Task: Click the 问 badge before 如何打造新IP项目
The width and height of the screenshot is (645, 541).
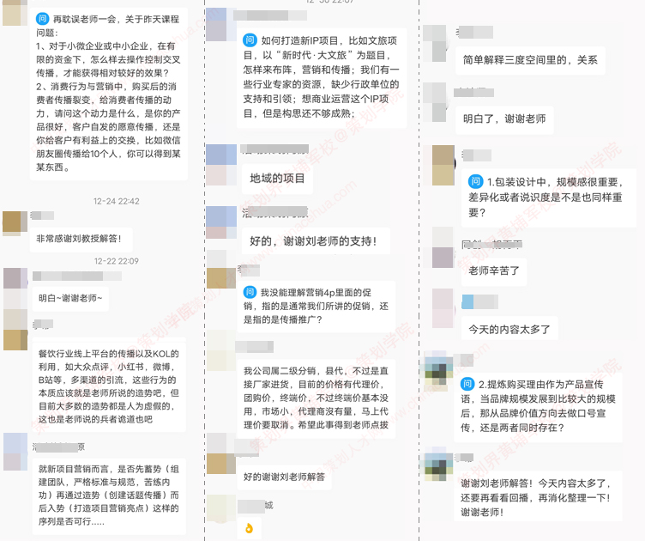Action: (x=250, y=40)
